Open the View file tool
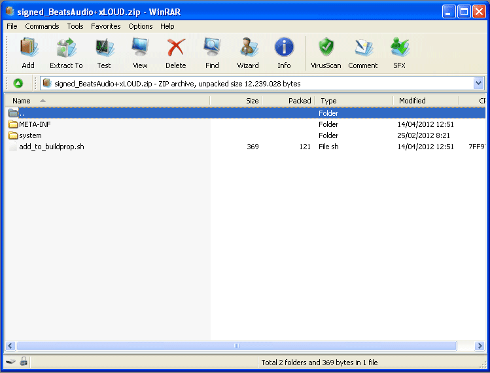Viewport: 490px width, 373px height. 140,47
